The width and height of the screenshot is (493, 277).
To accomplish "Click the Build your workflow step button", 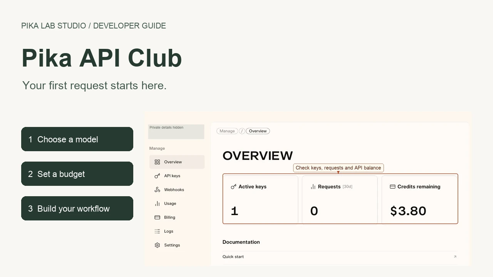I will (77, 208).
